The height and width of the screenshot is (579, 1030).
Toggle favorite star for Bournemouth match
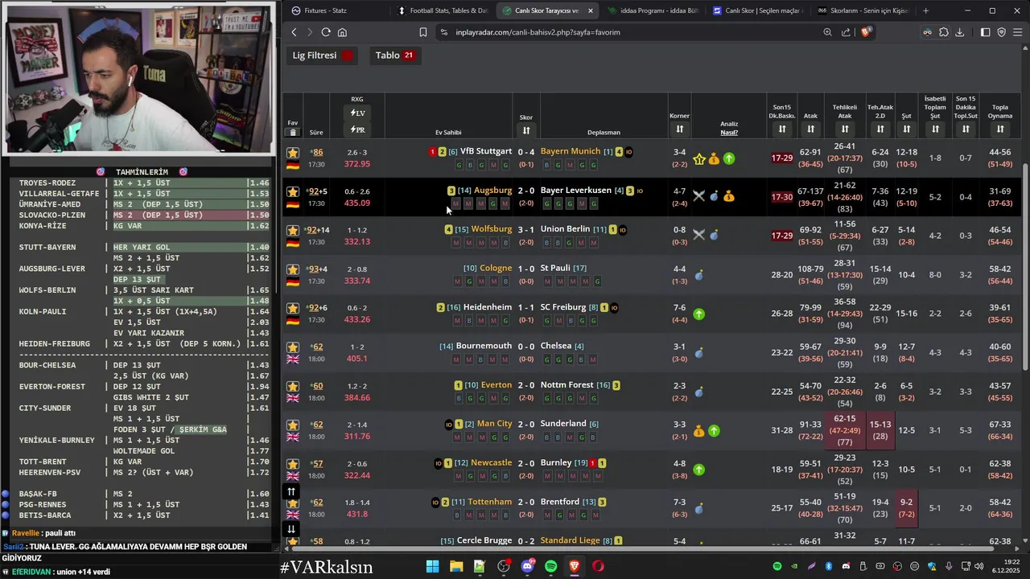coord(293,347)
